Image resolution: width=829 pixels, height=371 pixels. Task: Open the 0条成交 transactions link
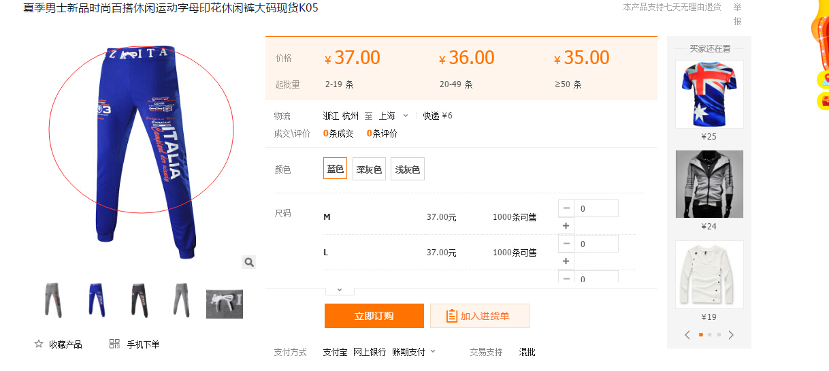(338, 133)
